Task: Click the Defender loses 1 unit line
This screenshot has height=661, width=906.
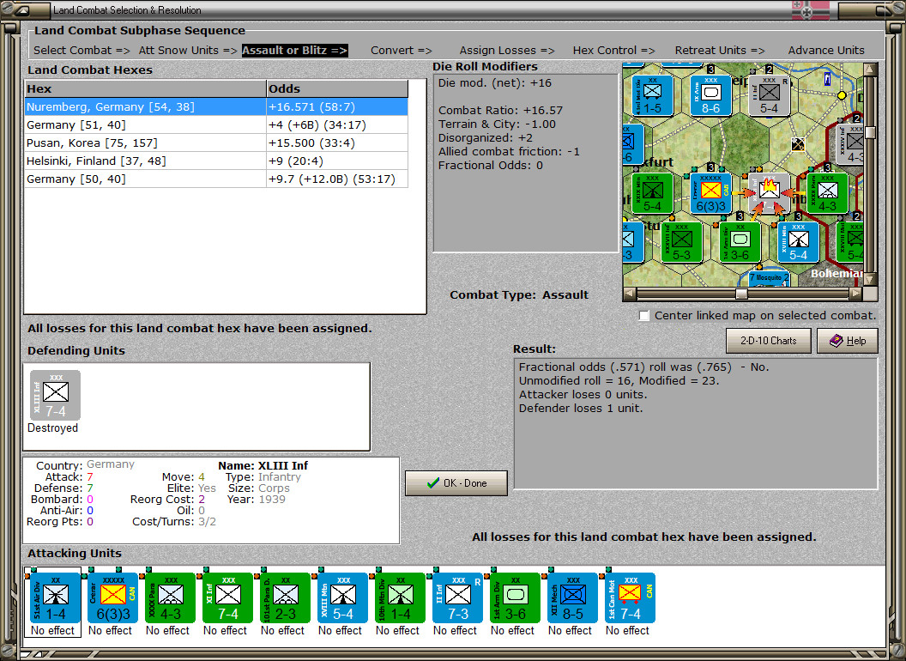Action: click(x=581, y=409)
